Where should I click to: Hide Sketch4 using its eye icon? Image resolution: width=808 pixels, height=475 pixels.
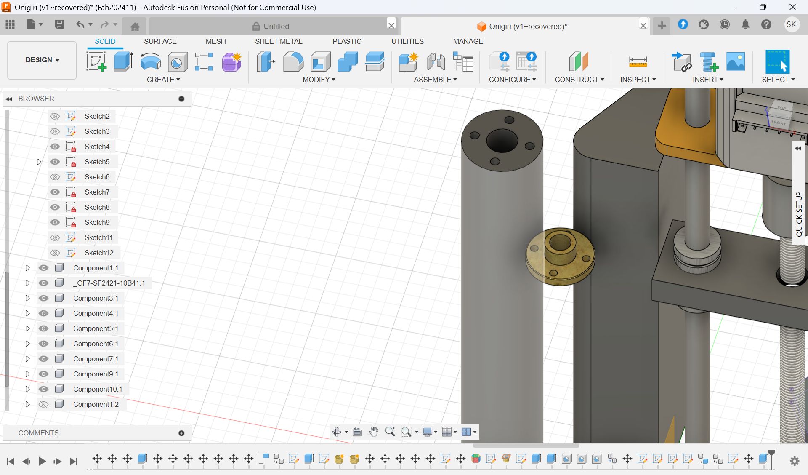(55, 147)
